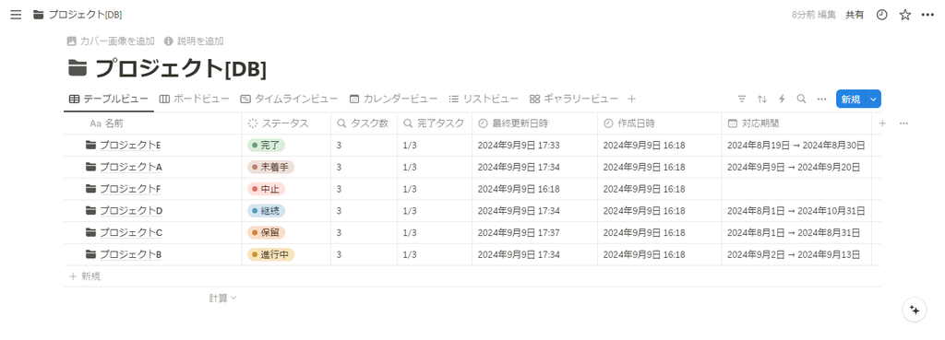The image size is (945, 340).
Task: Select the 共有 share button
Action: point(854,15)
